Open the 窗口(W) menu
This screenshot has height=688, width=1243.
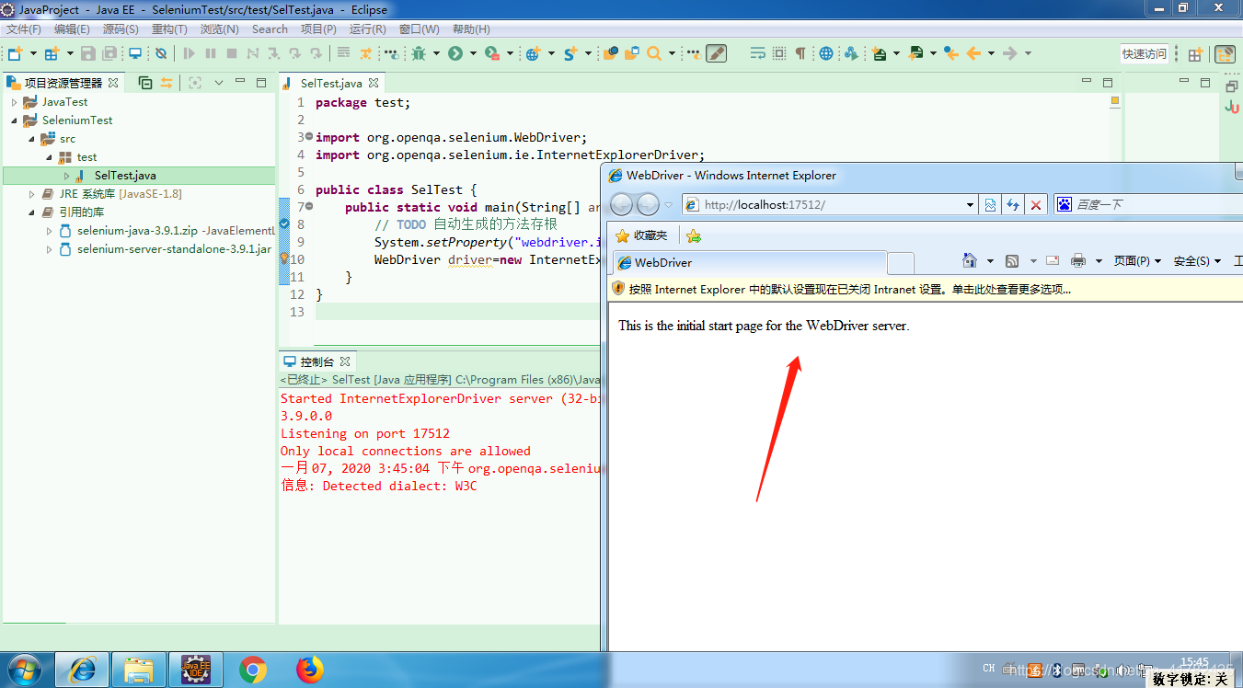pos(419,29)
